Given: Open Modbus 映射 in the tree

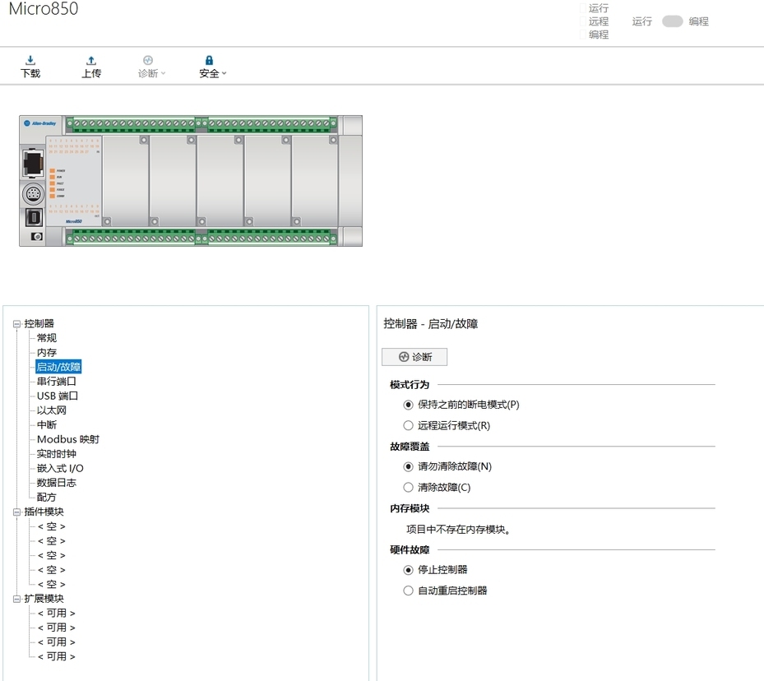Looking at the screenshot, I should coord(68,439).
